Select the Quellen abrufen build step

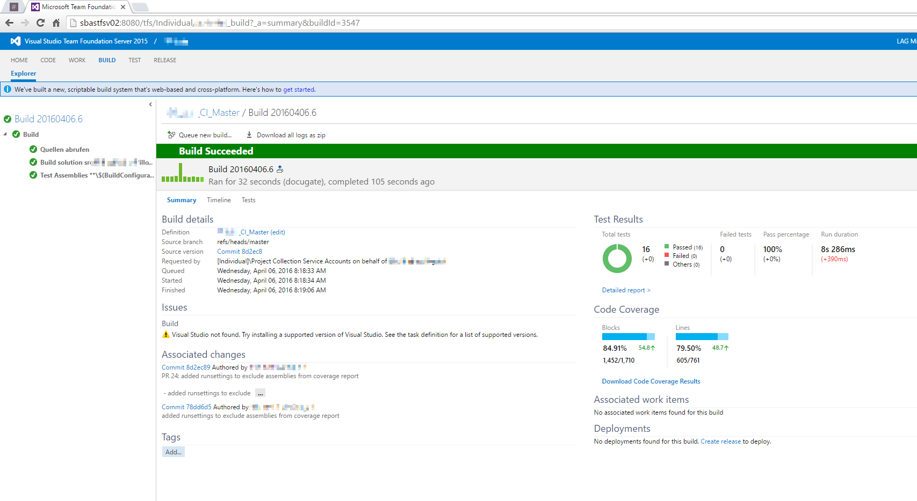64,150
